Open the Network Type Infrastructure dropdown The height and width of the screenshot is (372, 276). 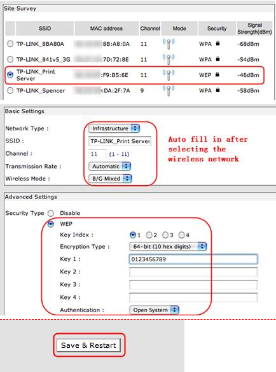point(114,128)
